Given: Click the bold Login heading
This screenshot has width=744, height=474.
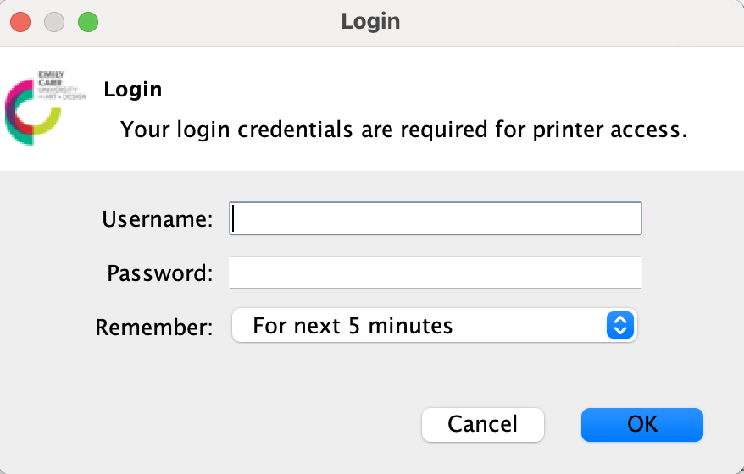Looking at the screenshot, I should [133, 90].
